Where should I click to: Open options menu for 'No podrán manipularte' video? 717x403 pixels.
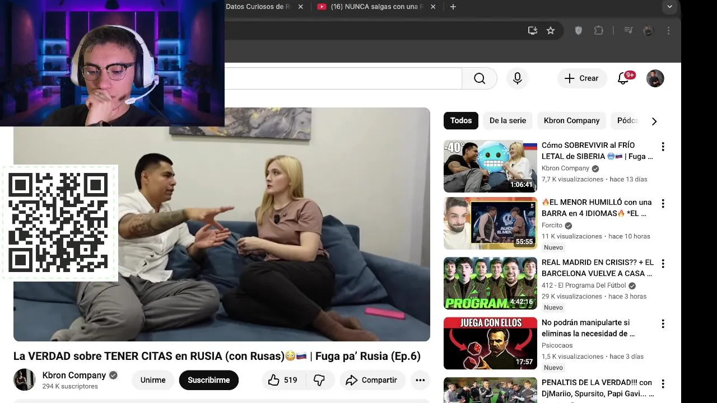(663, 324)
